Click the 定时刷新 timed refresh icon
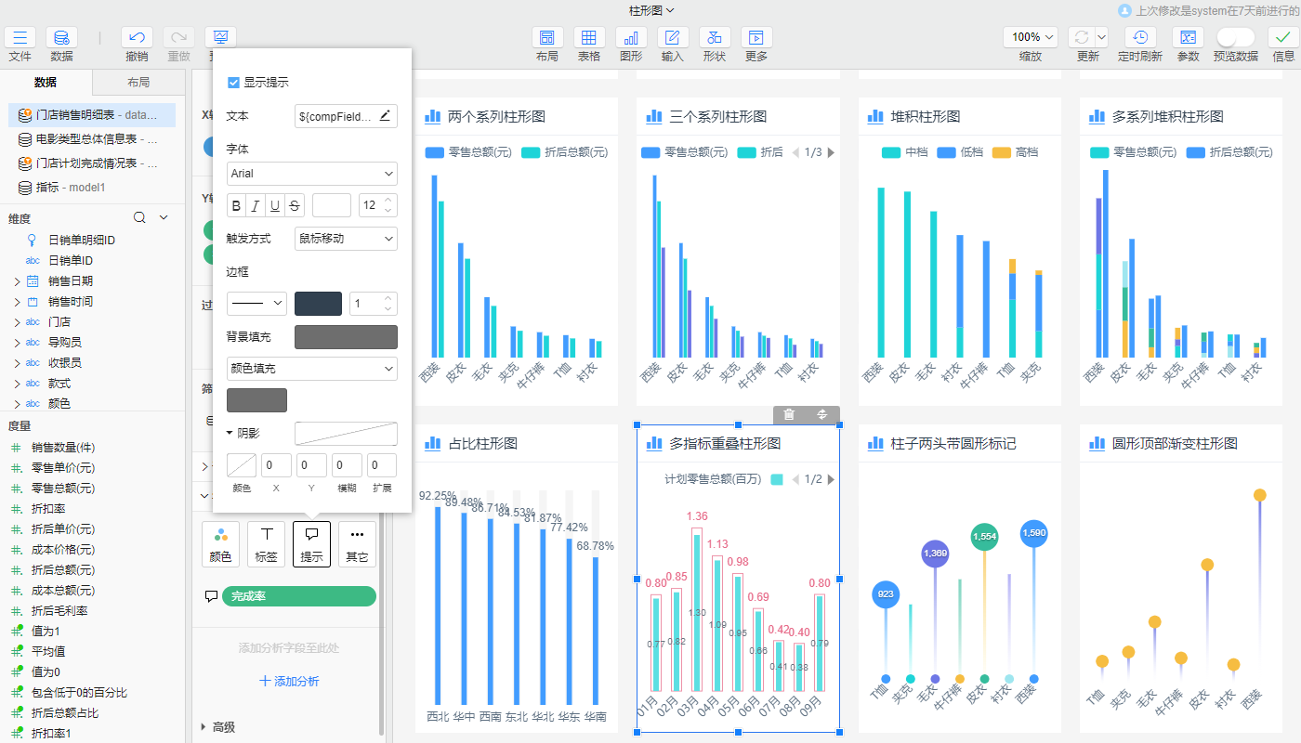This screenshot has width=1301, height=743. click(x=1139, y=38)
